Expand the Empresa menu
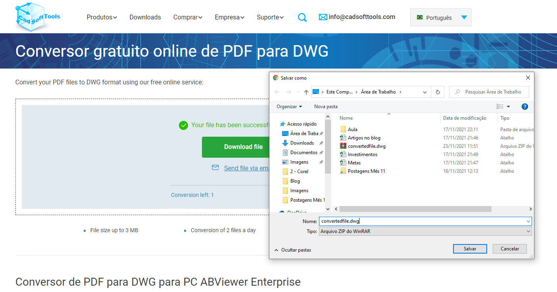 pyautogui.click(x=230, y=17)
